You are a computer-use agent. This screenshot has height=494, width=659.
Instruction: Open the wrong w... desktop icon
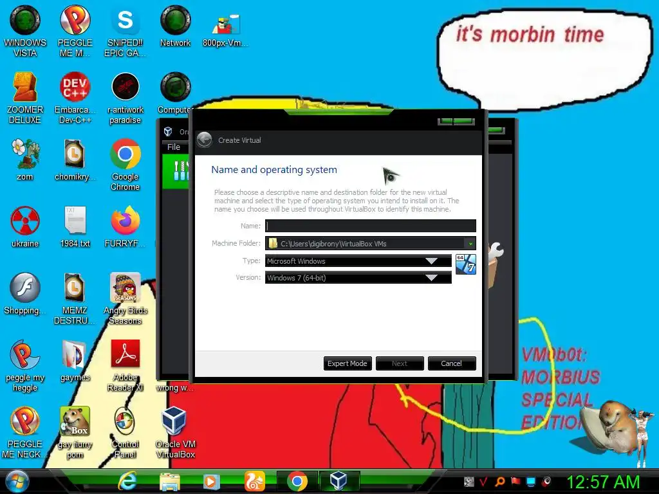point(175,387)
